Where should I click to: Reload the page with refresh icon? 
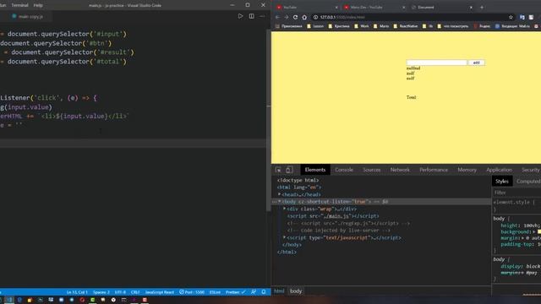click(x=295, y=17)
